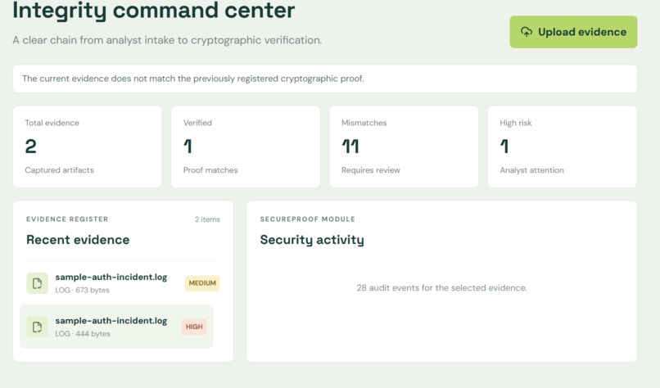Click the 'LOG · 444 bytes' detail text
The width and height of the screenshot is (660, 388).
[83, 334]
